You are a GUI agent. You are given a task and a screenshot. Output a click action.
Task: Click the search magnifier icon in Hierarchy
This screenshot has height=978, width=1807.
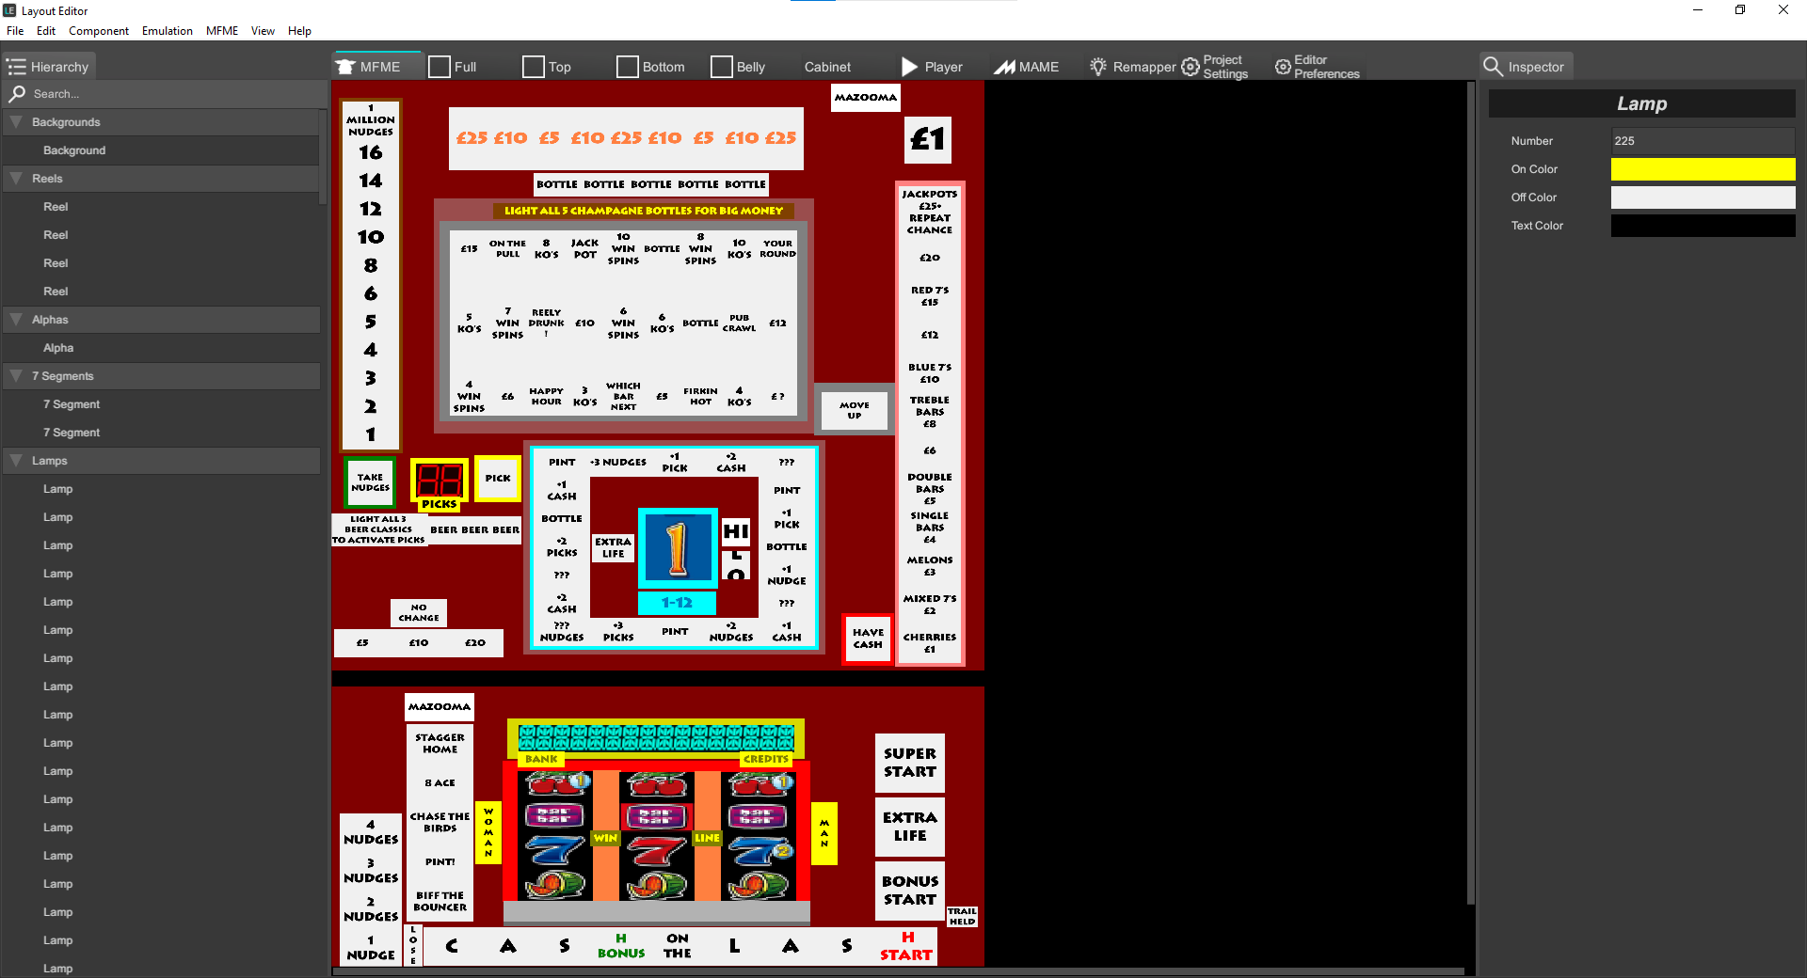[x=17, y=94]
